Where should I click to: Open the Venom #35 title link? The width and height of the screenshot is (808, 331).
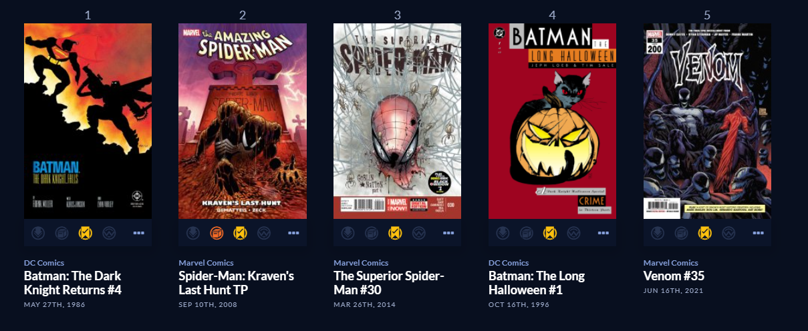(674, 276)
